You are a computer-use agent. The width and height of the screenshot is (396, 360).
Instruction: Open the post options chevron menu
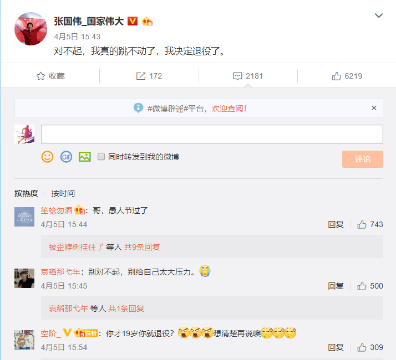(378, 16)
